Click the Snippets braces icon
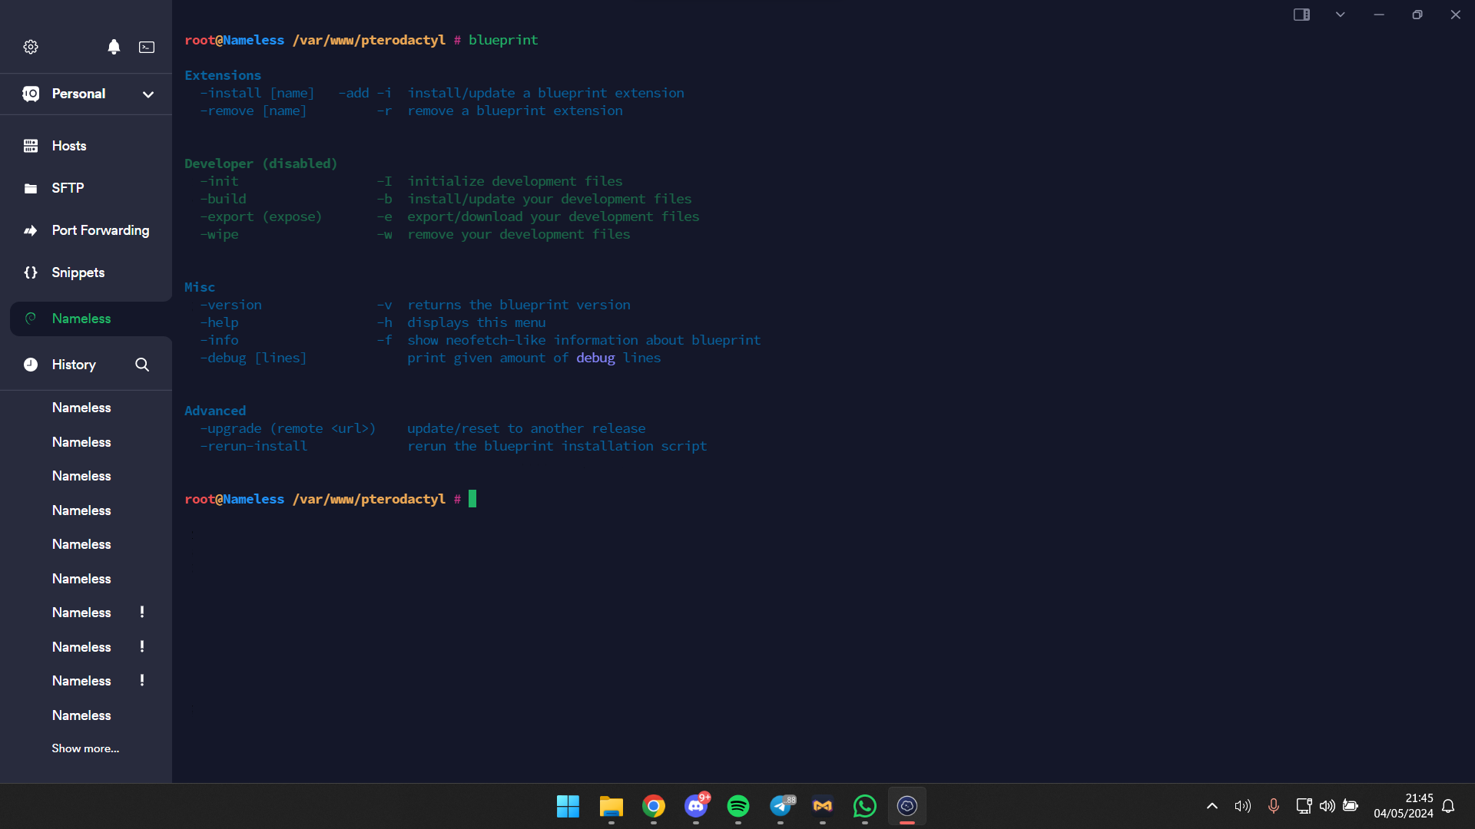This screenshot has height=829, width=1475. coord(31,272)
